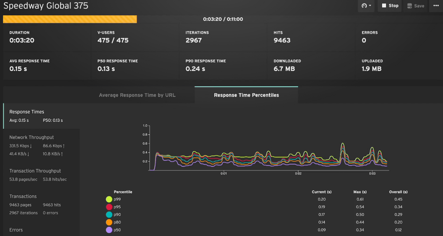
Task: Click the 2967 iterations sidebar entry
Action: coord(23,213)
